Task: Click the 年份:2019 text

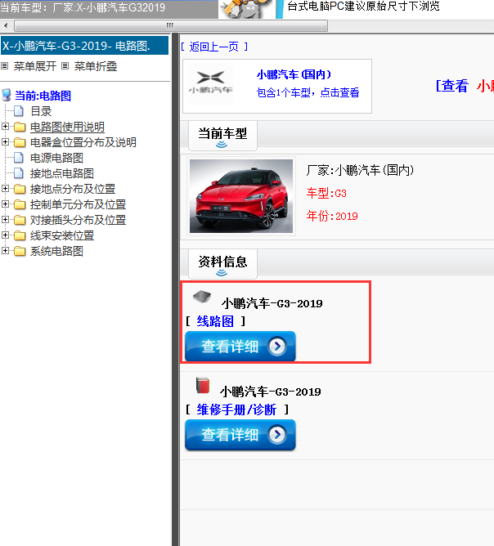Action: 332,216
